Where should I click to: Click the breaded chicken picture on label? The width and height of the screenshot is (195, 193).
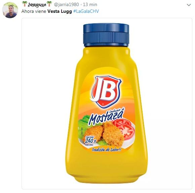pos(104,134)
